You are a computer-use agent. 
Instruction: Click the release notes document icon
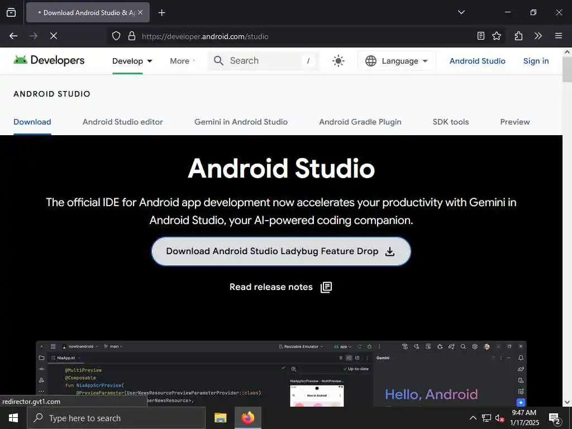point(326,287)
